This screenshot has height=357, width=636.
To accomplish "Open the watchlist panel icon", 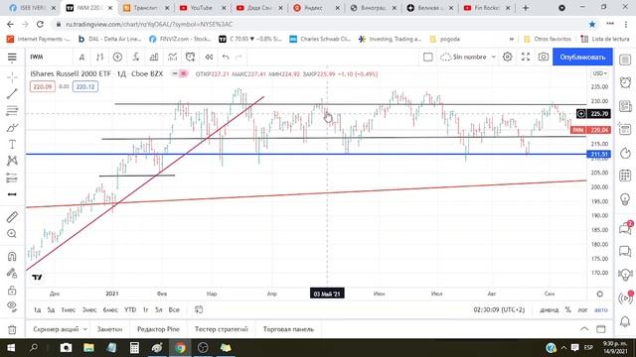I will click(625, 59).
